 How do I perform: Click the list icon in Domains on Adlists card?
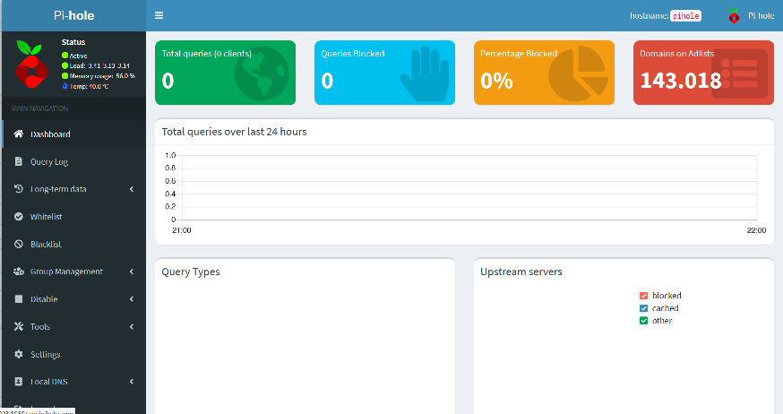(x=739, y=73)
